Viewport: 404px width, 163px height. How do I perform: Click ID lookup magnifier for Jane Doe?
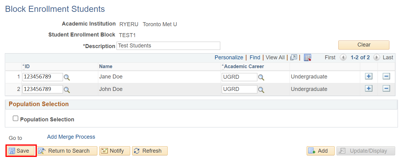point(67,77)
